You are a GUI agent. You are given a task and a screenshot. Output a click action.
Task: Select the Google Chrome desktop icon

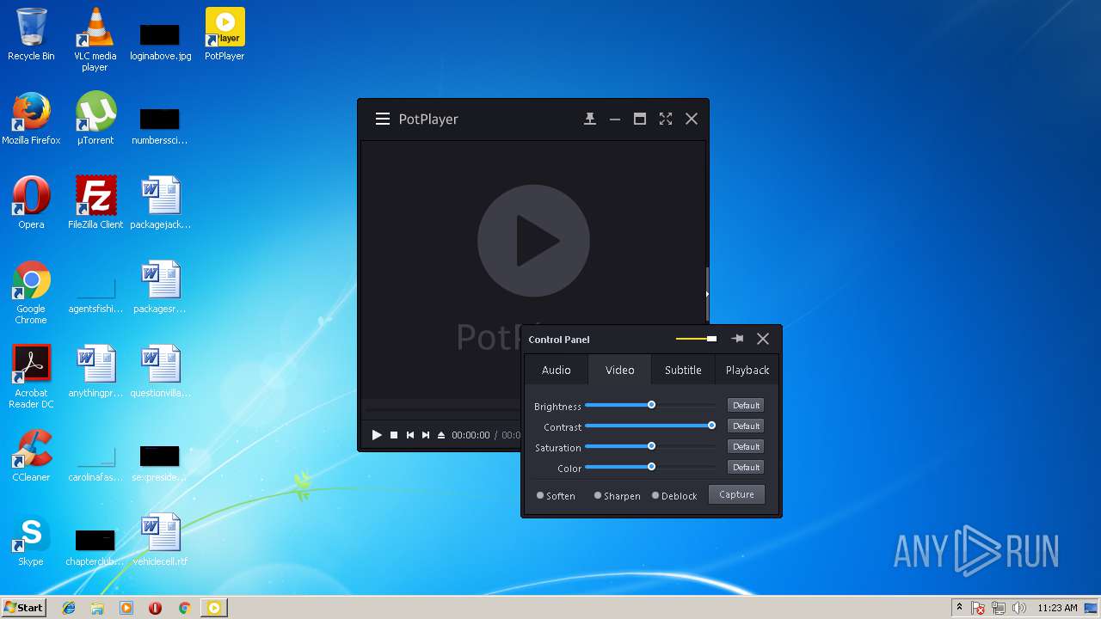31,292
